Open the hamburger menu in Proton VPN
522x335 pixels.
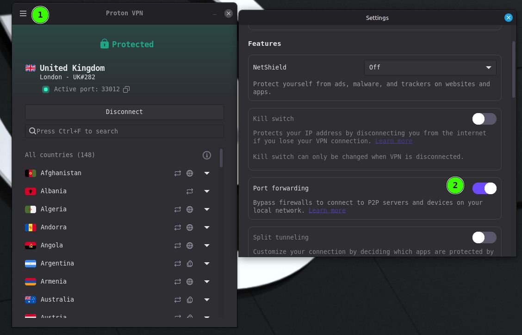tap(23, 13)
